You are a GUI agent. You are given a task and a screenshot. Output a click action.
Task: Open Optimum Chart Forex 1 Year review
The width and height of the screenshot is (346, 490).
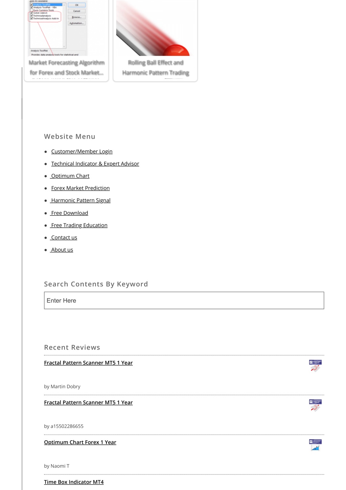pyautogui.click(x=80, y=442)
